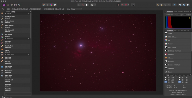Toggle the Snapping magnet icon
The height and width of the screenshot is (98, 192).
(x=126, y=5)
